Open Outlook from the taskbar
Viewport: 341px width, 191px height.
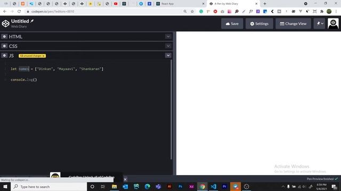125,186
